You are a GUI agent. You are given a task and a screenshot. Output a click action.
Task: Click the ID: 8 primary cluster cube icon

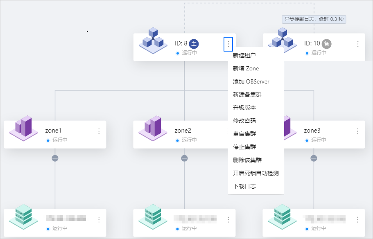pos(153,41)
